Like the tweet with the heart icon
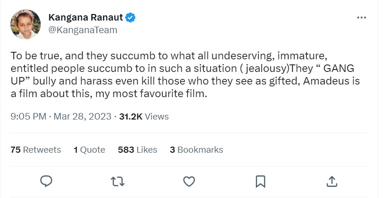388x198 pixels. (x=189, y=181)
